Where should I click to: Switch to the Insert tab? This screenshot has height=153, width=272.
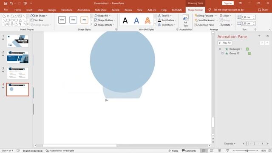pyautogui.click(x=29, y=10)
